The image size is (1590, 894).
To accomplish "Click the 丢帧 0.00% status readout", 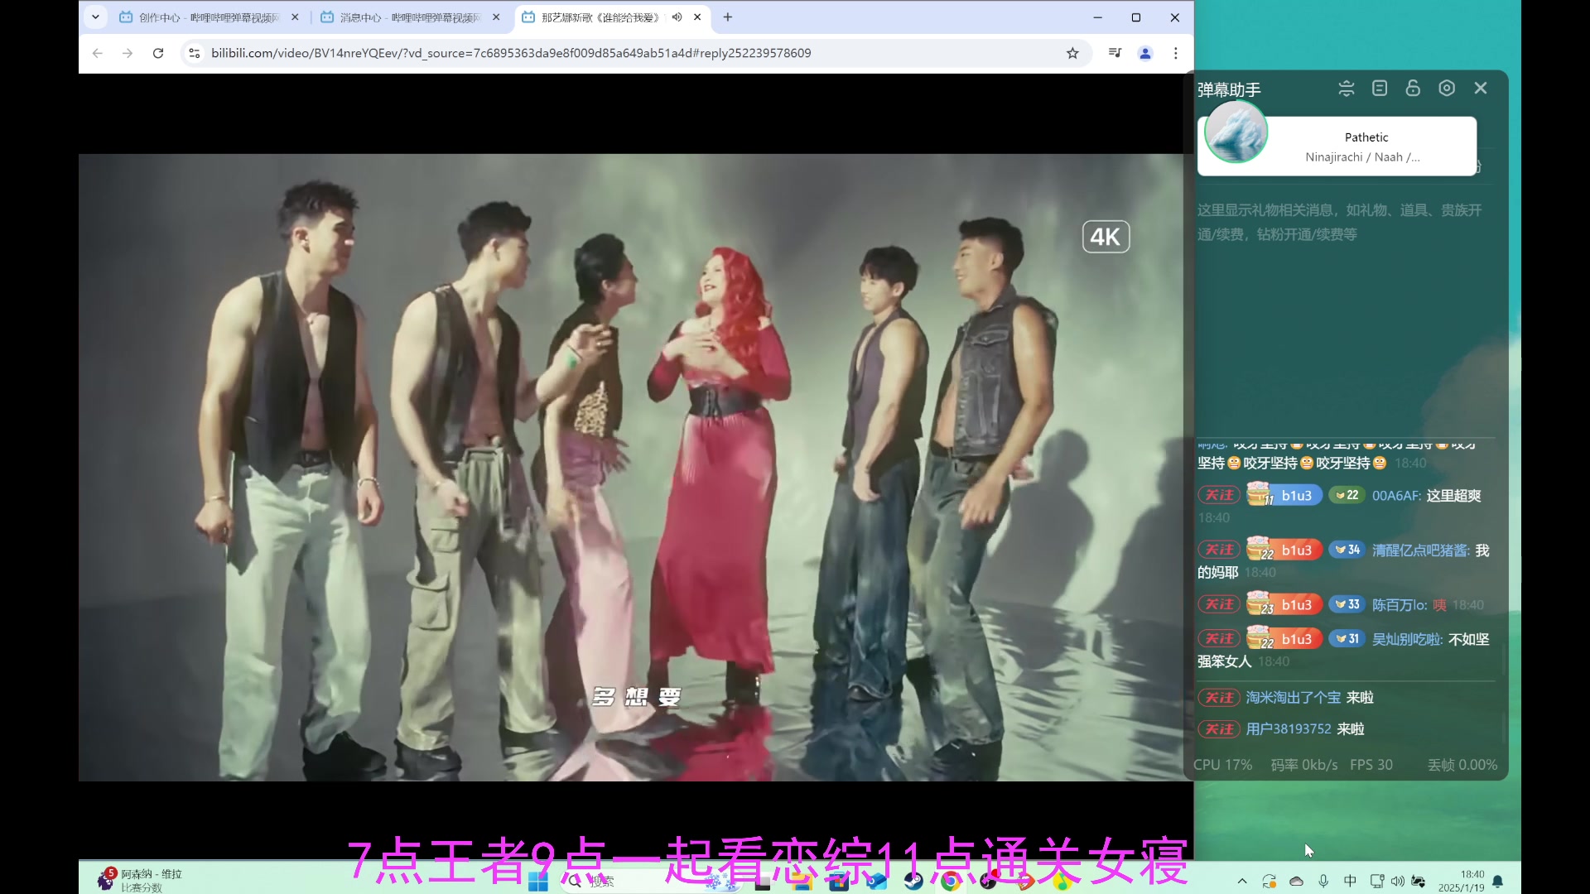I will click(1462, 765).
